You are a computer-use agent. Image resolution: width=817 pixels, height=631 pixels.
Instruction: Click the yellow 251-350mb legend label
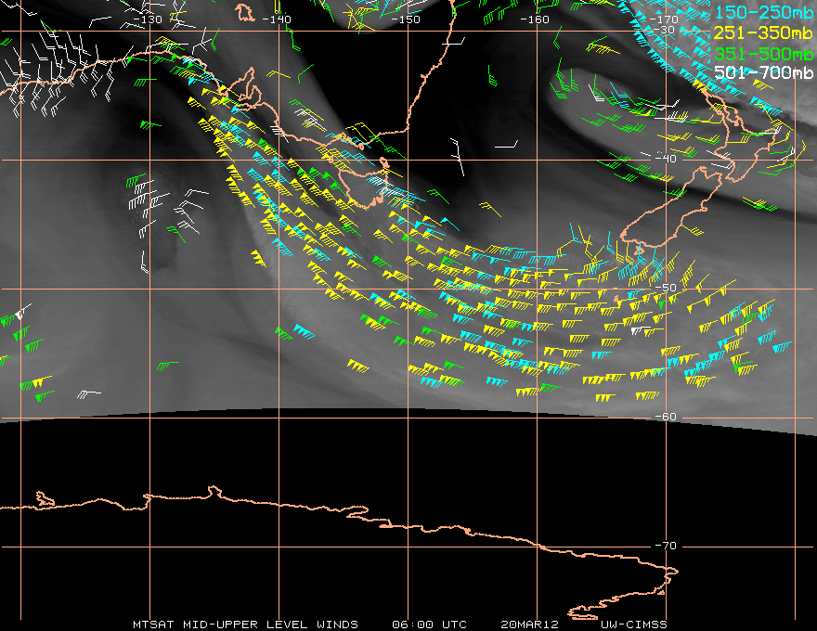[764, 32]
